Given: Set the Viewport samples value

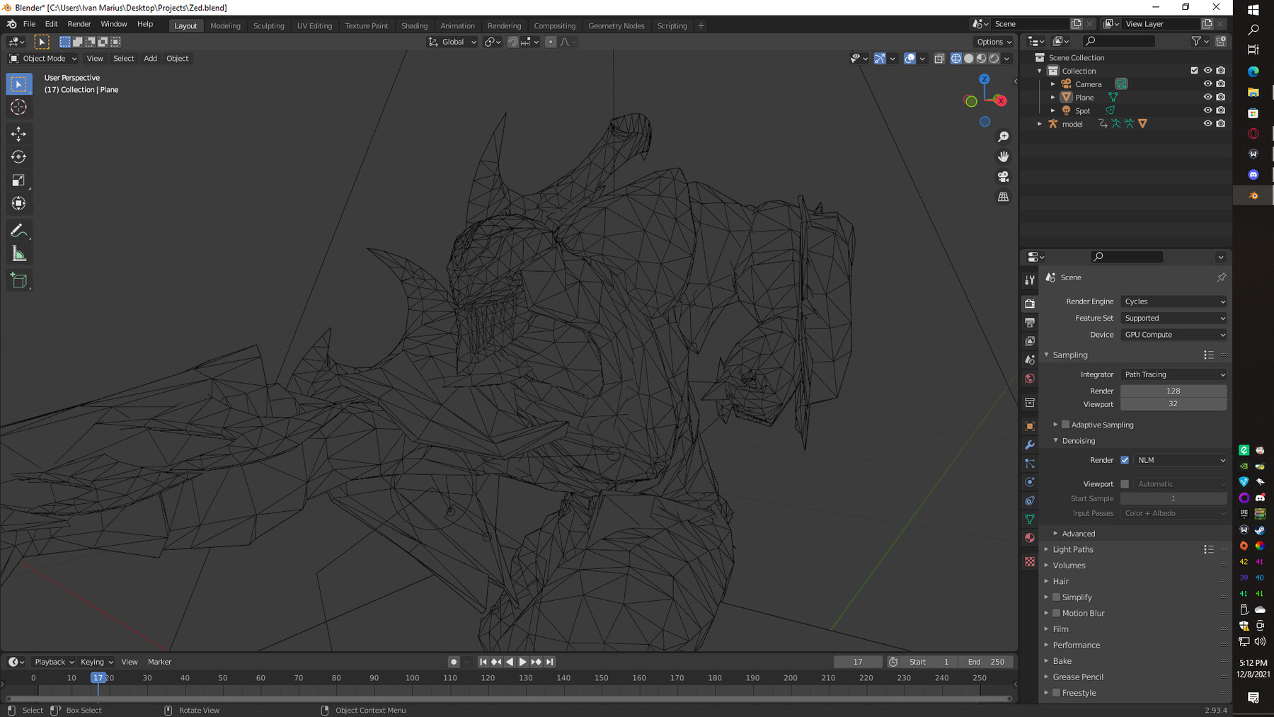Looking at the screenshot, I should 1173,403.
